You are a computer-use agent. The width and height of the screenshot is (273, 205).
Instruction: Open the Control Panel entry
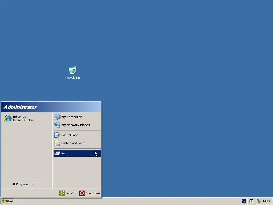pyautogui.click(x=77, y=135)
